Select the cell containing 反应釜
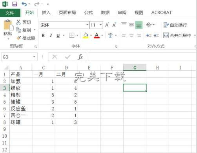Viewport: 197px width, 153px height. coord(21,108)
